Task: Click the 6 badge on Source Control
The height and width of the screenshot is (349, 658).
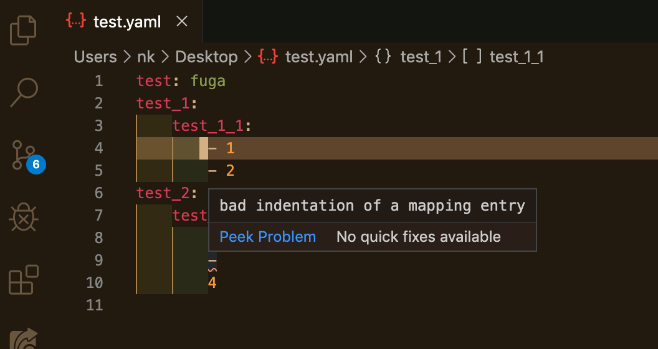Action: coord(36,165)
